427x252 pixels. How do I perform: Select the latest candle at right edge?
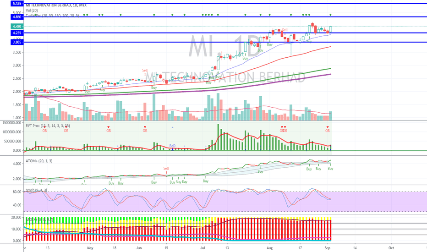[x=331, y=29]
